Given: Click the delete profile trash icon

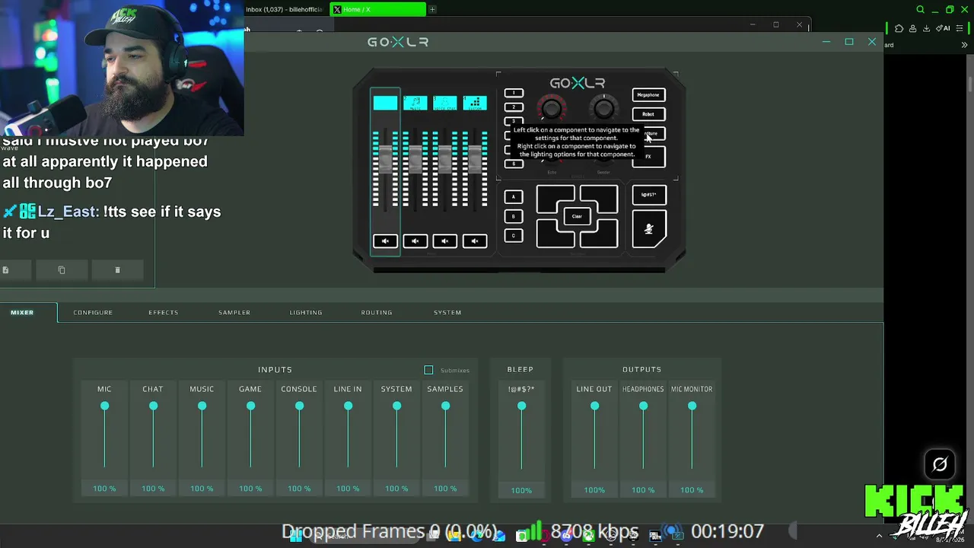Looking at the screenshot, I should (117, 270).
